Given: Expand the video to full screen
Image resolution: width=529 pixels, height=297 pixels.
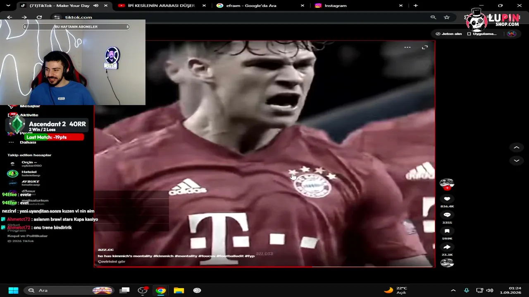Looking at the screenshot, I should click(x=425, y=47).
